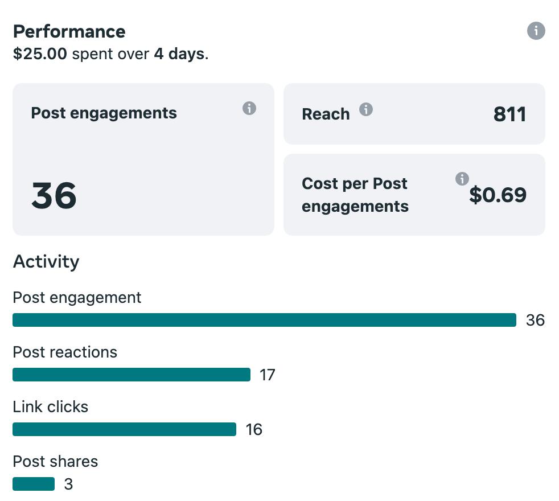The width and height of the screenshot is (559, 501).
Task: Click the Cost per Post engagements title
Action: pos(355,195)
